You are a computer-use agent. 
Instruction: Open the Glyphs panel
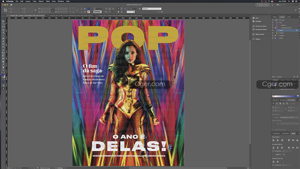256,39
